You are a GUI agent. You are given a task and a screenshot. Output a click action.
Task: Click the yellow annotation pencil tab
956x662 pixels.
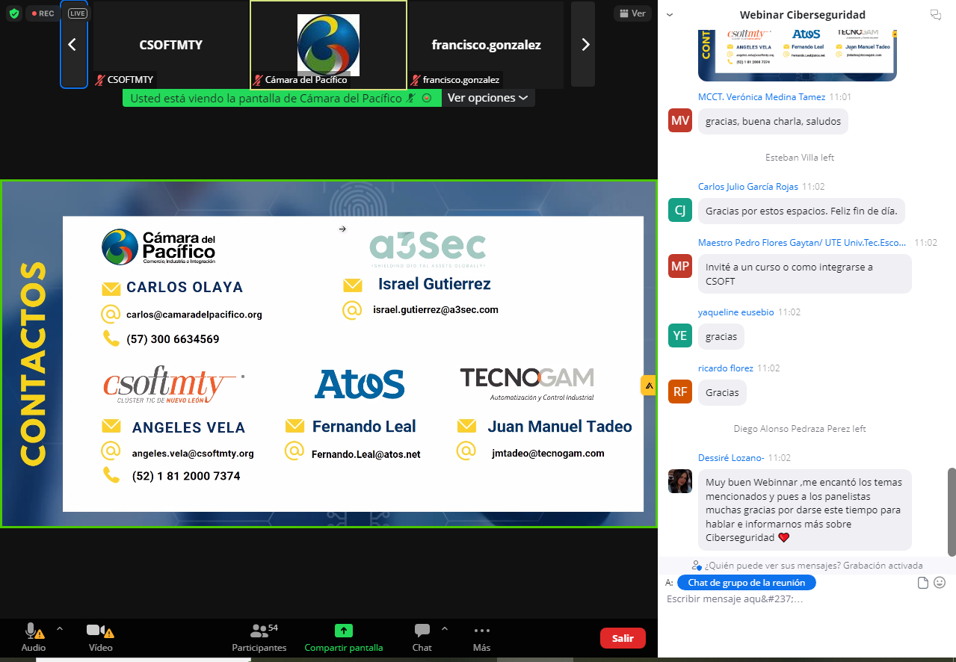[x=648, y=386]
